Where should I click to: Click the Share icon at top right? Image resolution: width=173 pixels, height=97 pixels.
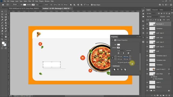coord(171,5)
